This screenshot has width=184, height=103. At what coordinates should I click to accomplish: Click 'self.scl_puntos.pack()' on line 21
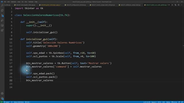[42, 77]
